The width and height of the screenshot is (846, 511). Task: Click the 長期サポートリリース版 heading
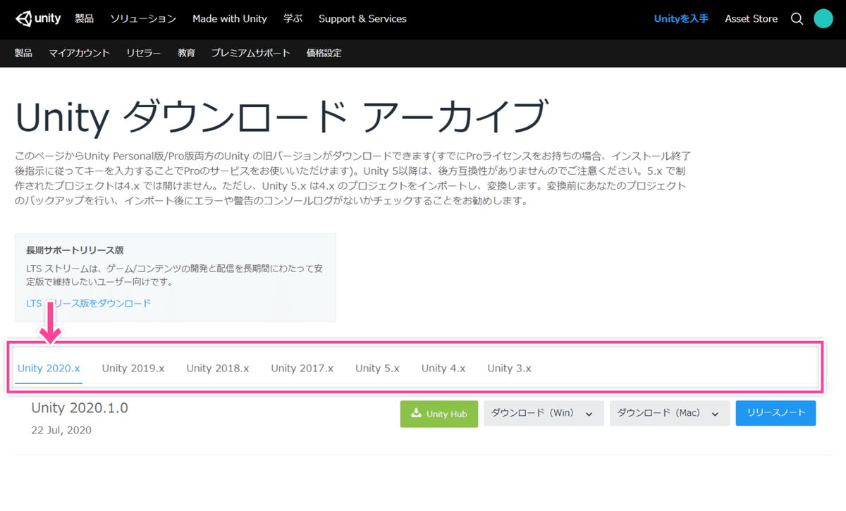coord(75,250)
